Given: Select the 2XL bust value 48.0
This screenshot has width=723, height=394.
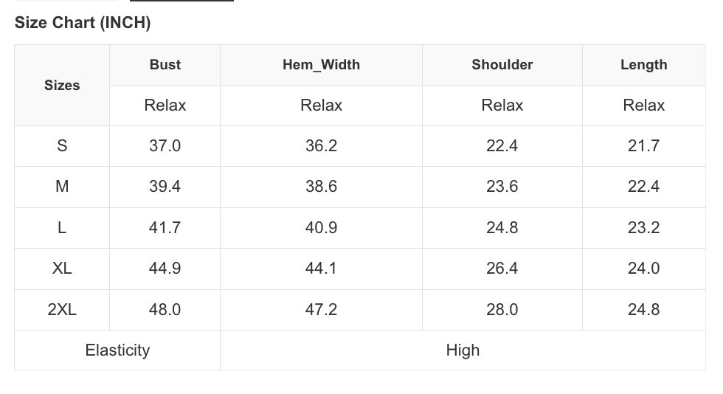Looking at the screenshot, I should [165, 310].
